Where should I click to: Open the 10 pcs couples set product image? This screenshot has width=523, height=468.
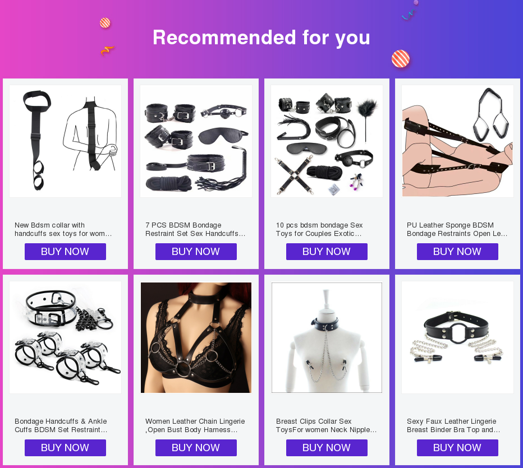pyautogui.click(x=327, y=141)
